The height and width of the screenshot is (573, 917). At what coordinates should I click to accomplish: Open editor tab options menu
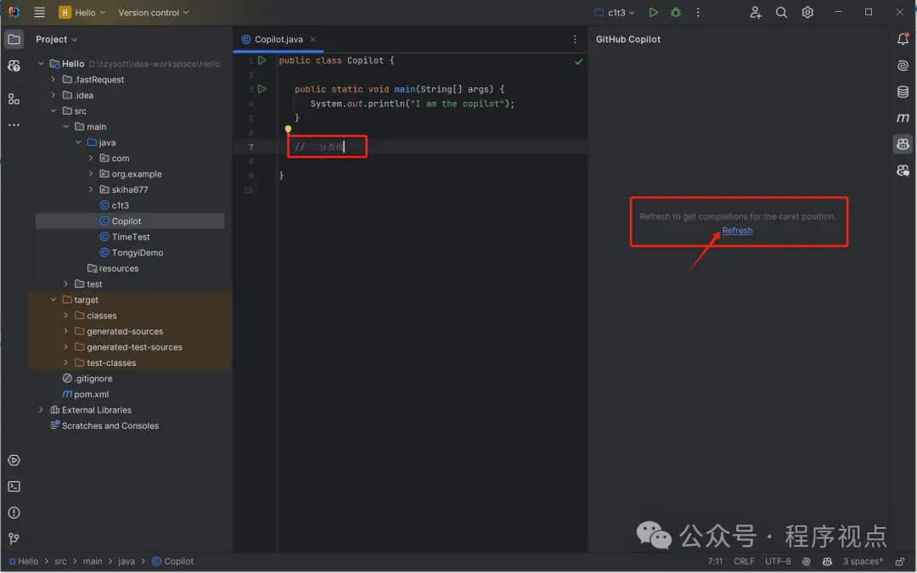[x=575, y=39]
